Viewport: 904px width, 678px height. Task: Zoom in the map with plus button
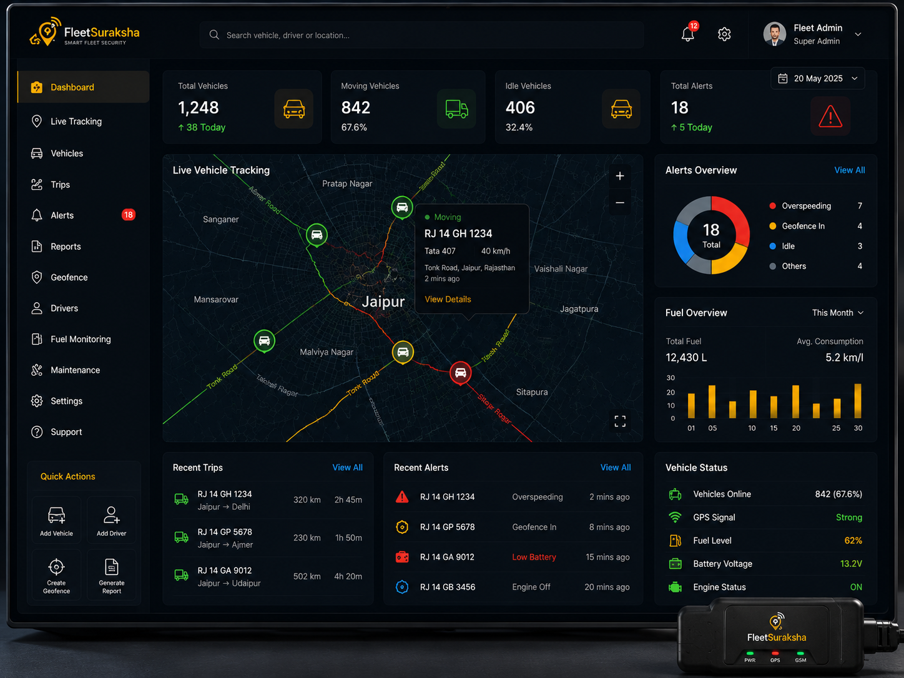[620, 176]
